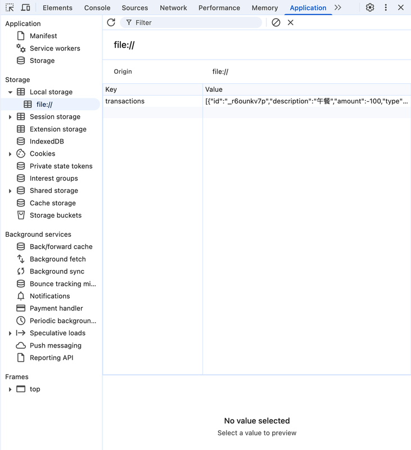411x450 pixels.
Task: Go to the Performance tab
Action: (219, 8)
